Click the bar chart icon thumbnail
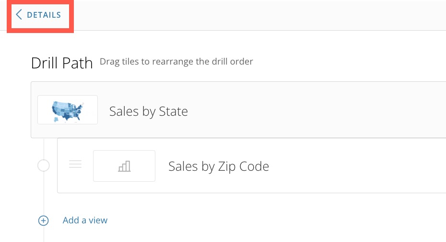The height and width of the screenshot is (242, 446). [x=124, y=166]
